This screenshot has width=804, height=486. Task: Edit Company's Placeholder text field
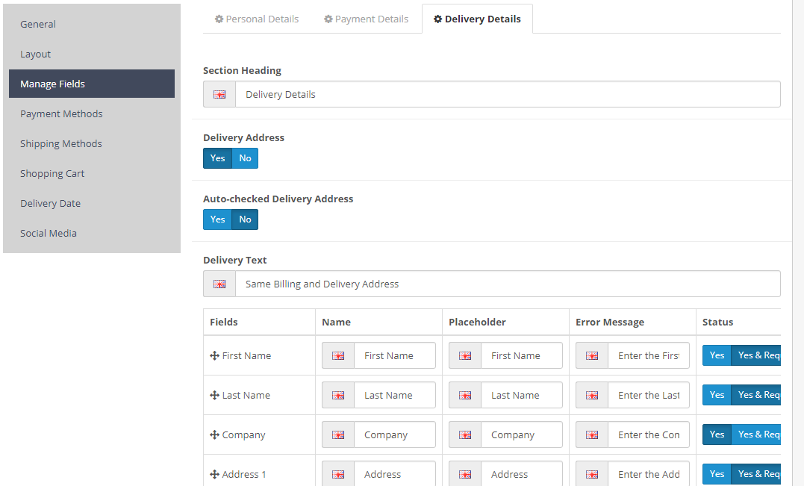[x=522, y=434]
